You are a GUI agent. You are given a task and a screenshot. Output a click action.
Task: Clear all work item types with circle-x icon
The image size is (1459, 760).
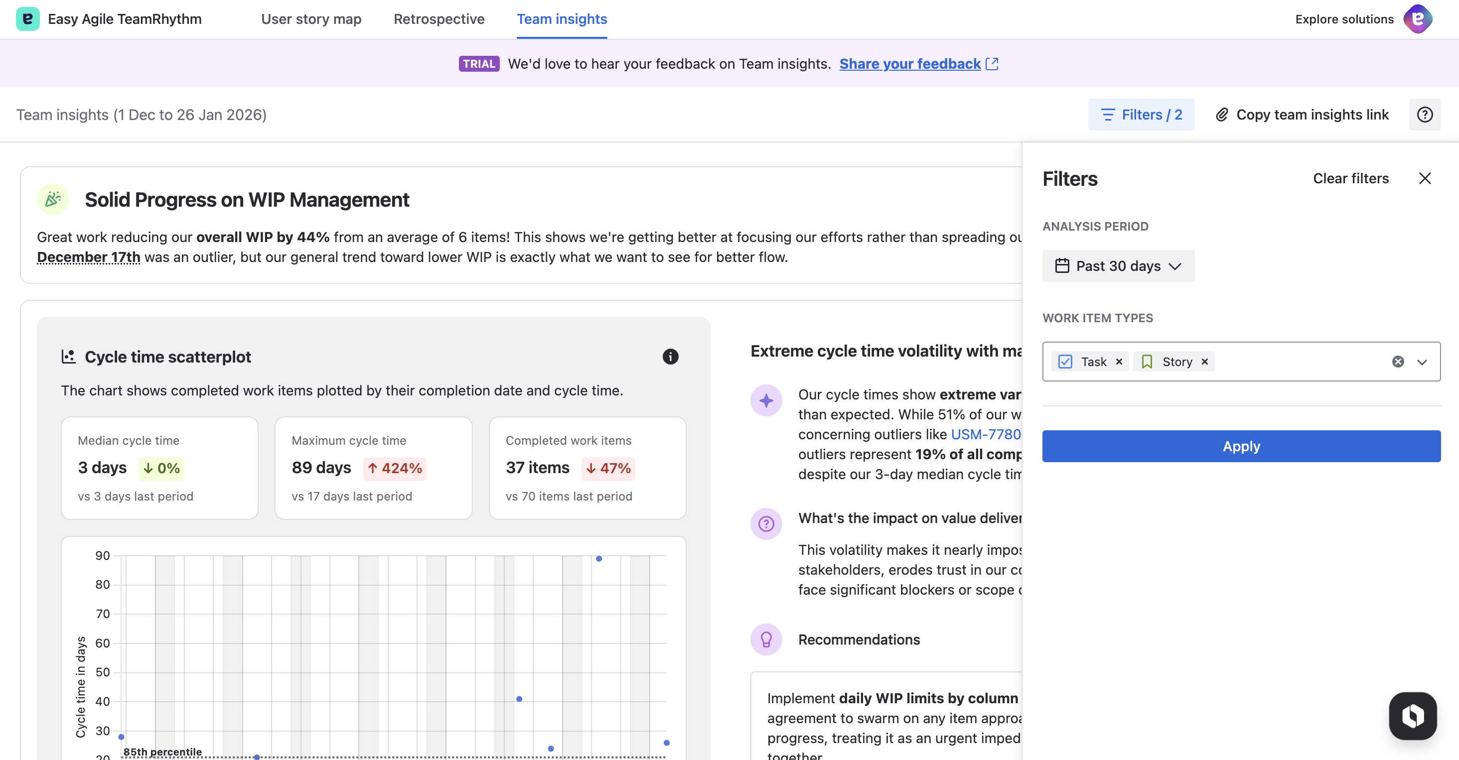(x=1397, y=362)
